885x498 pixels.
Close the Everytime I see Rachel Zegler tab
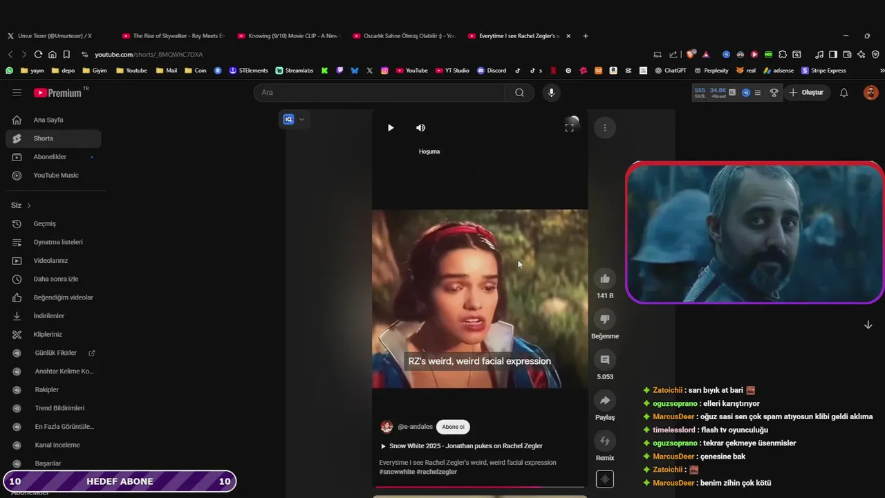coord(568,36)
